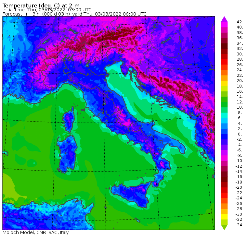Click the '-10.' negative scale label
The image size is (247, 237).
point(239,161)
